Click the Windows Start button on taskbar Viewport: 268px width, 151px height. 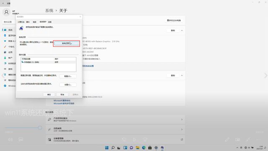coord(107,148)
